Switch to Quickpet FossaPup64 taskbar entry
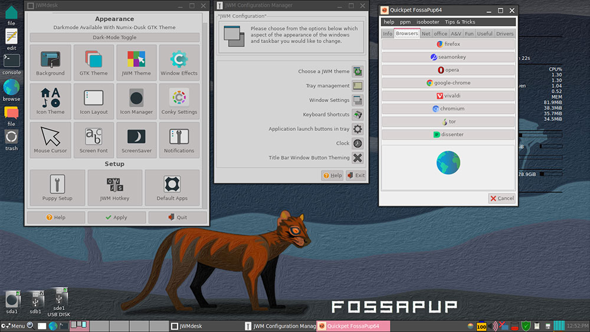The height and width of the screenshot is (332, 590). pos(353,326)
